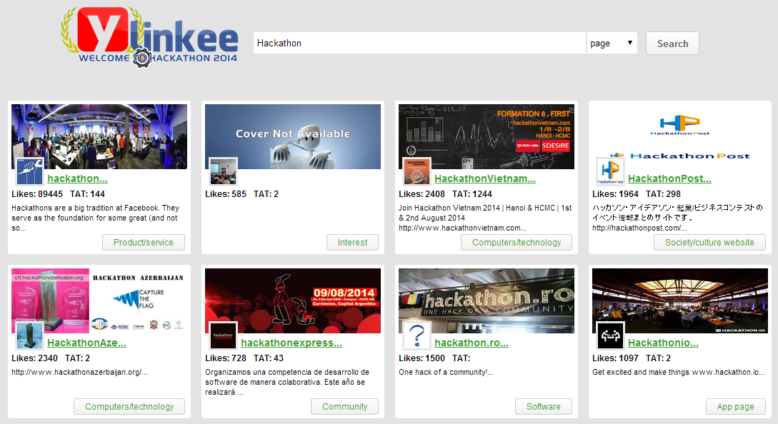This screenshot has width=778, height=424.
Task: Click the "TAT: 144" text
Action: tap(87, 194)
